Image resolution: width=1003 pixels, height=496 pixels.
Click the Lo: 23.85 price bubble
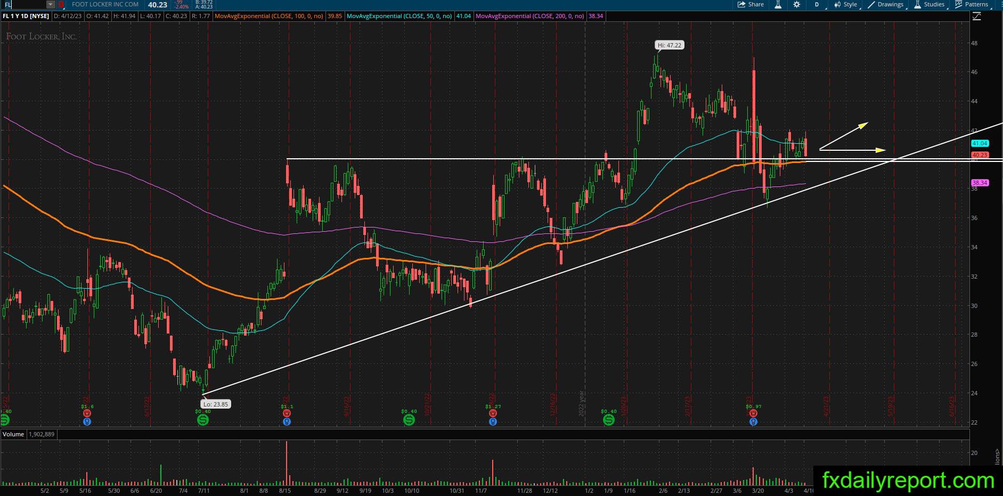click(x=216, y=404)
